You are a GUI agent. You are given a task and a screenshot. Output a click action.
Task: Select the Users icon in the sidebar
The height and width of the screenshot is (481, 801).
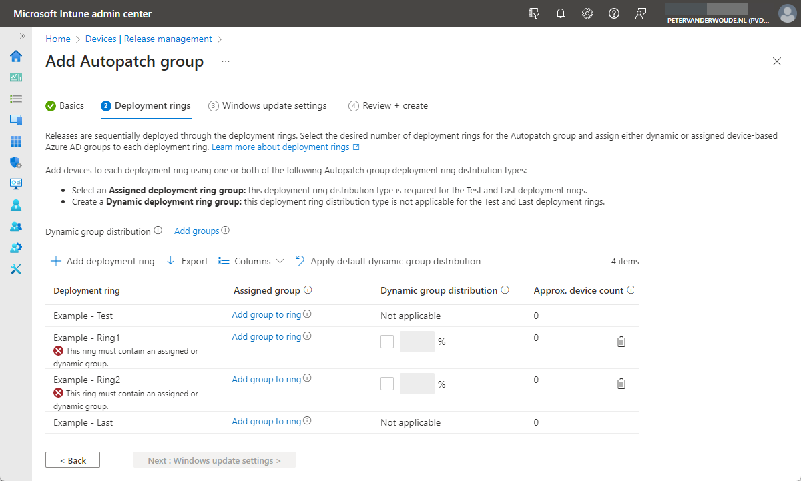(15, 205)
